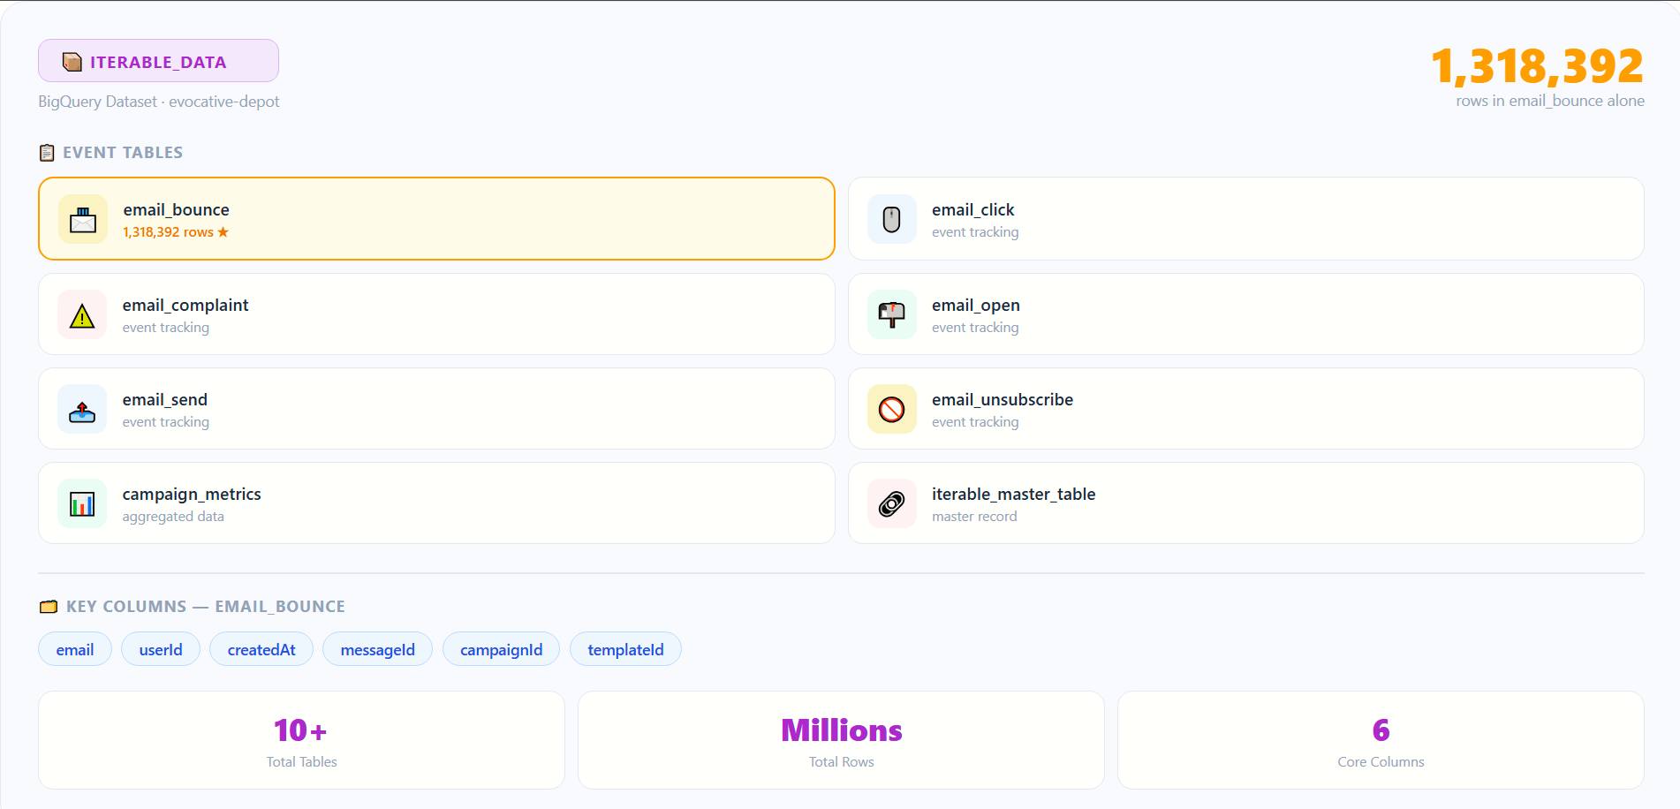Click the KEY COLUMNS — EMAIL_BOUNCE heading
This screenshot has width=1680, height=809.
(206, 607)
